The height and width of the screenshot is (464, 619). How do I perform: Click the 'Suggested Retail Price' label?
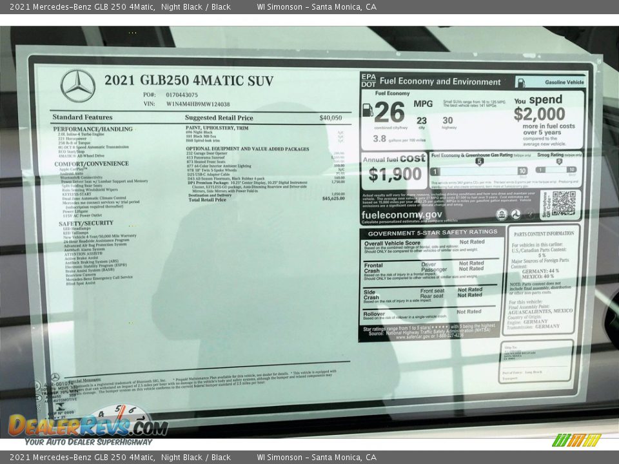point(219,117)
